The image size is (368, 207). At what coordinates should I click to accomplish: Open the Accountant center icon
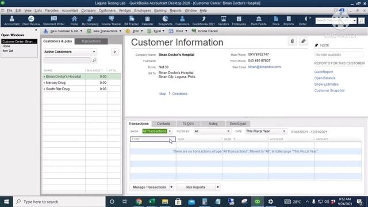(x=11, y=21)
